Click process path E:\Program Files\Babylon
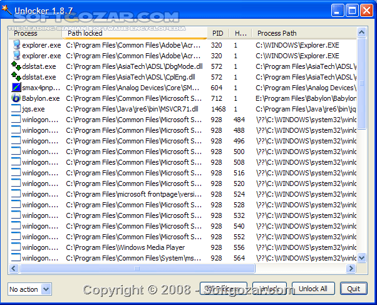Viewport: 377px width, 305px height. [x=306, y=98]
